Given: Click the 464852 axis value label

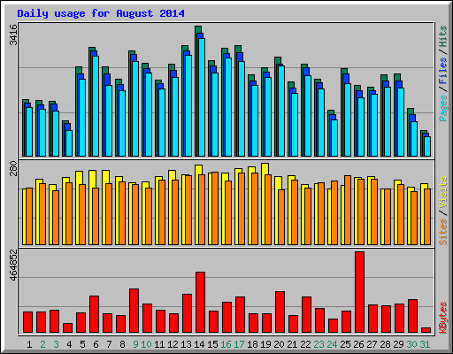Looking at the screenshot, I should tap(13, 265).
